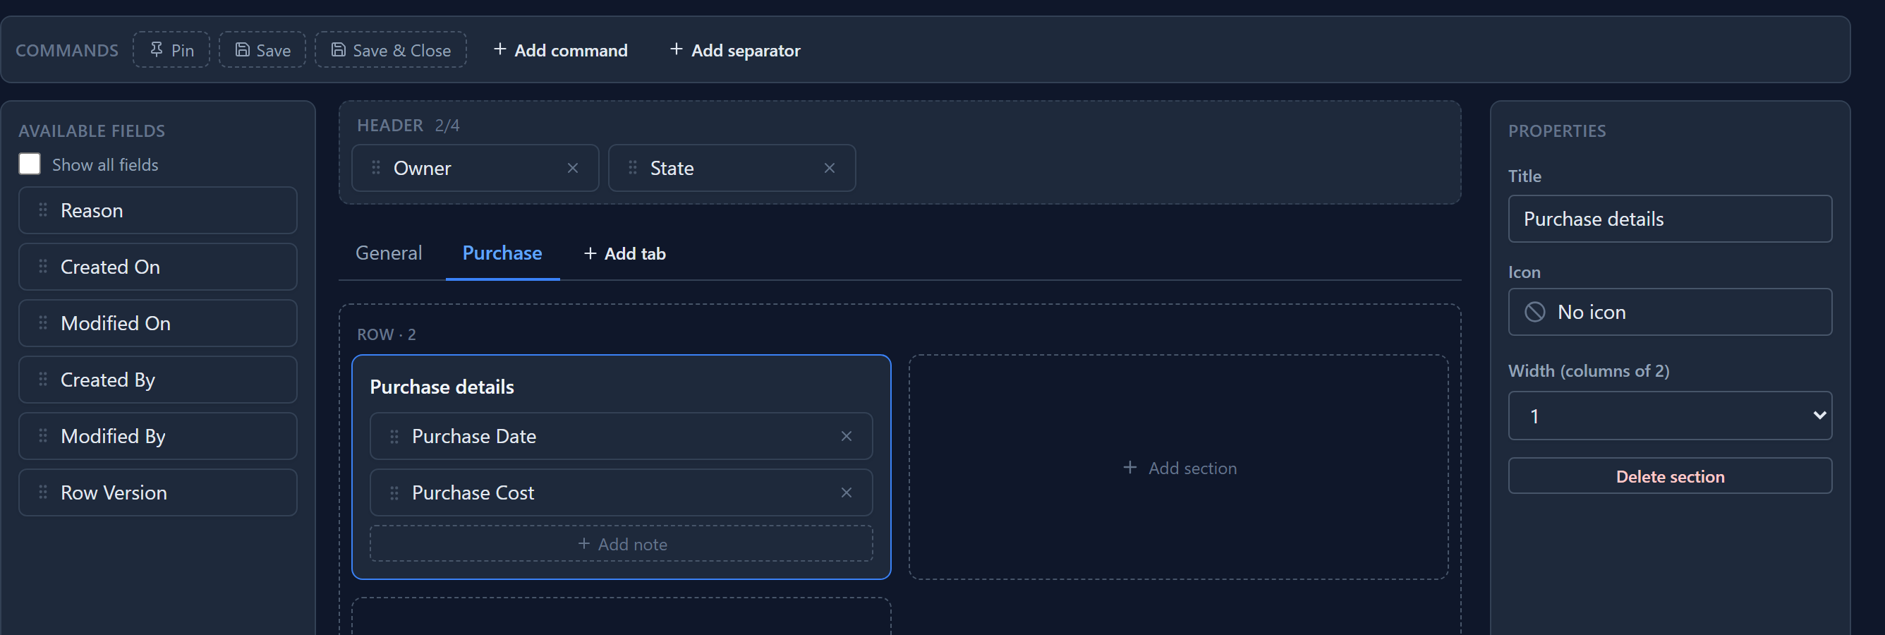
Task: Click the Pin command button
Action: coord(171,50)
